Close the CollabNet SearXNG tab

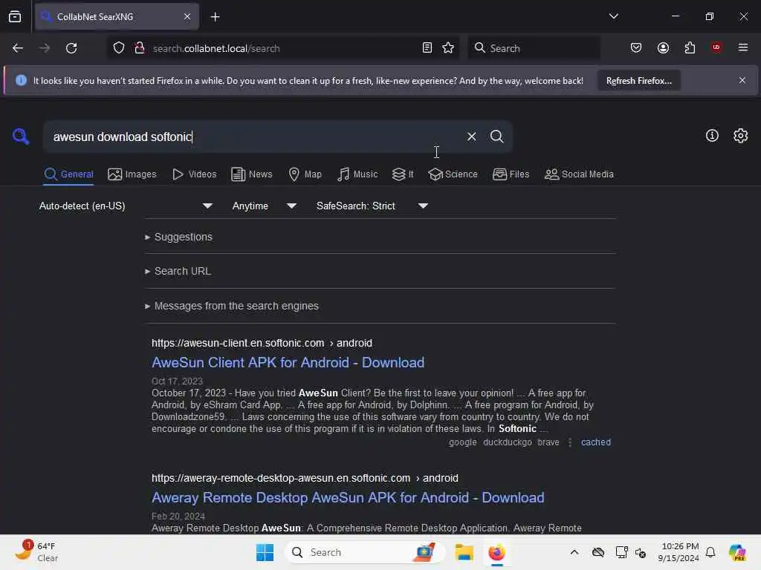[187, 17]
